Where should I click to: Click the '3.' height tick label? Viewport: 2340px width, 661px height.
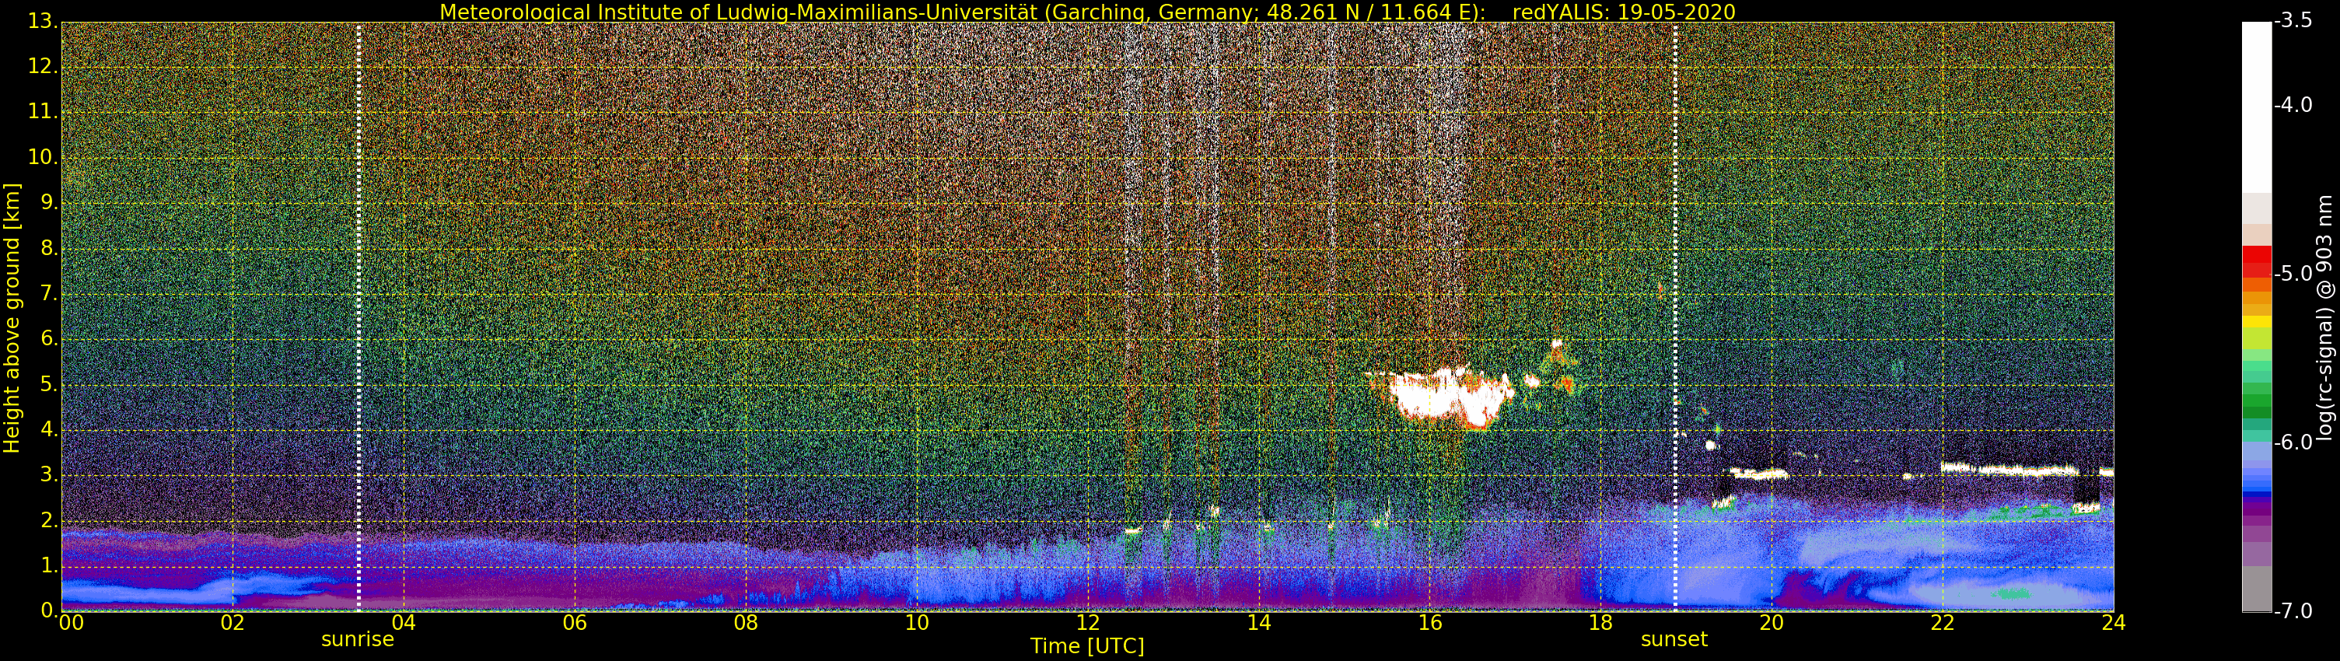[x=49, y=475]
